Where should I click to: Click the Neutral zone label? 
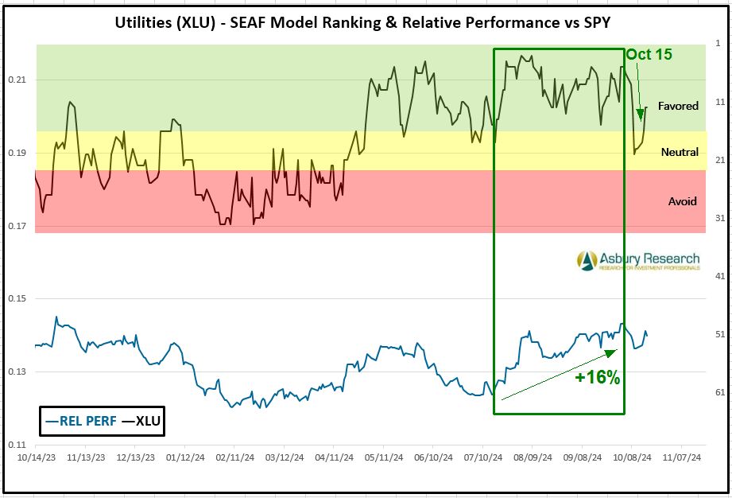[680, 152]
